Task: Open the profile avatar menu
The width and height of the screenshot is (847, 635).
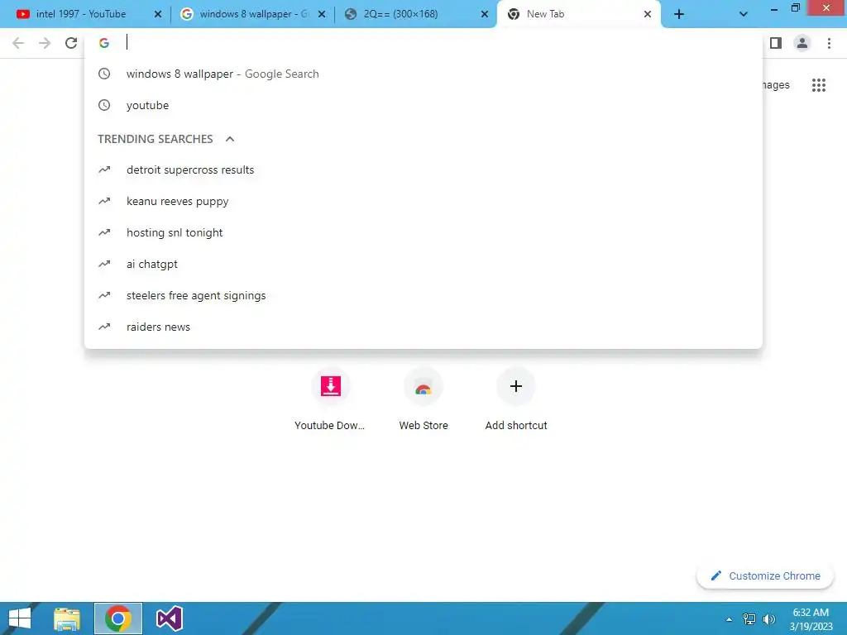Action: coord(802,43)
